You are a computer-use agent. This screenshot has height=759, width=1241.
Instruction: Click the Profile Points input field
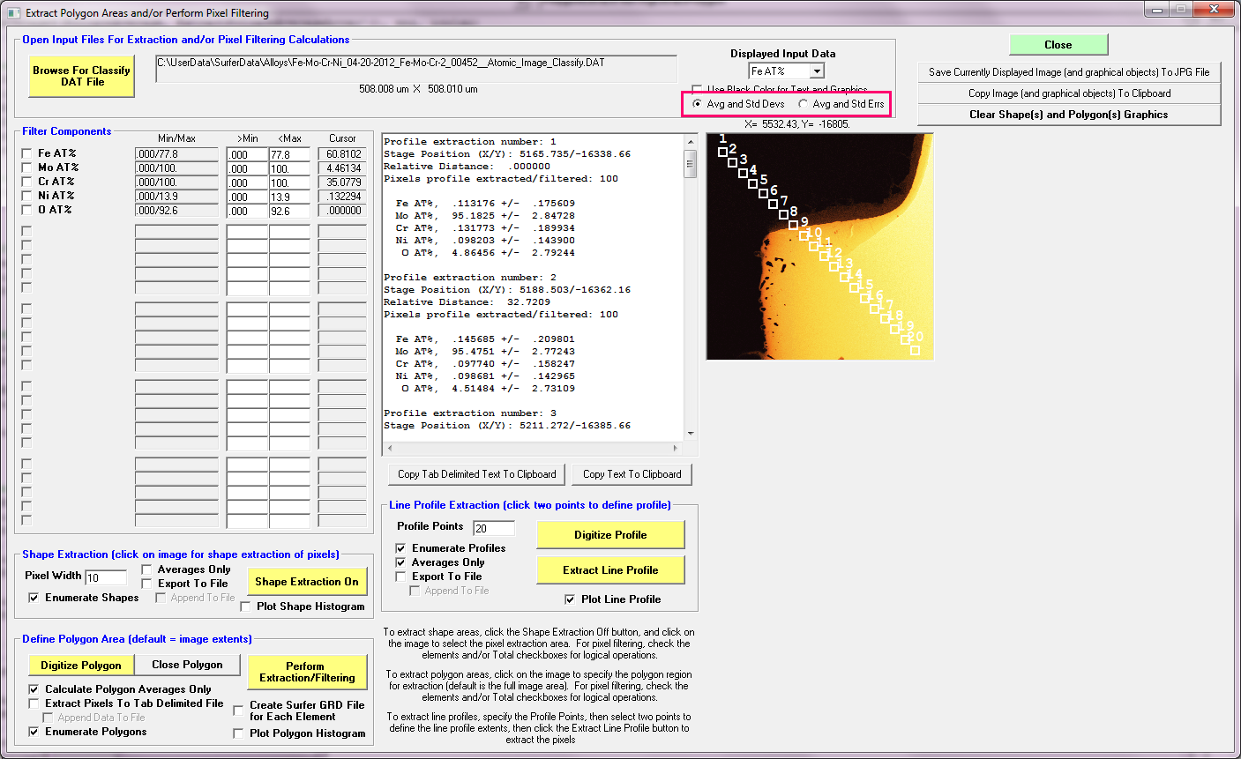(x=494, y=528)
